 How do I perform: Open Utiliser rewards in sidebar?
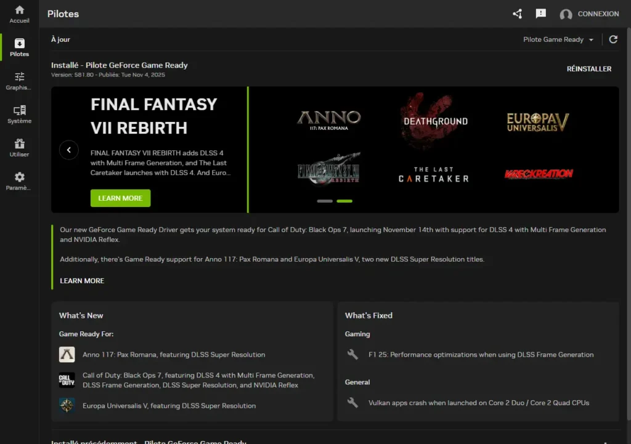20,148
